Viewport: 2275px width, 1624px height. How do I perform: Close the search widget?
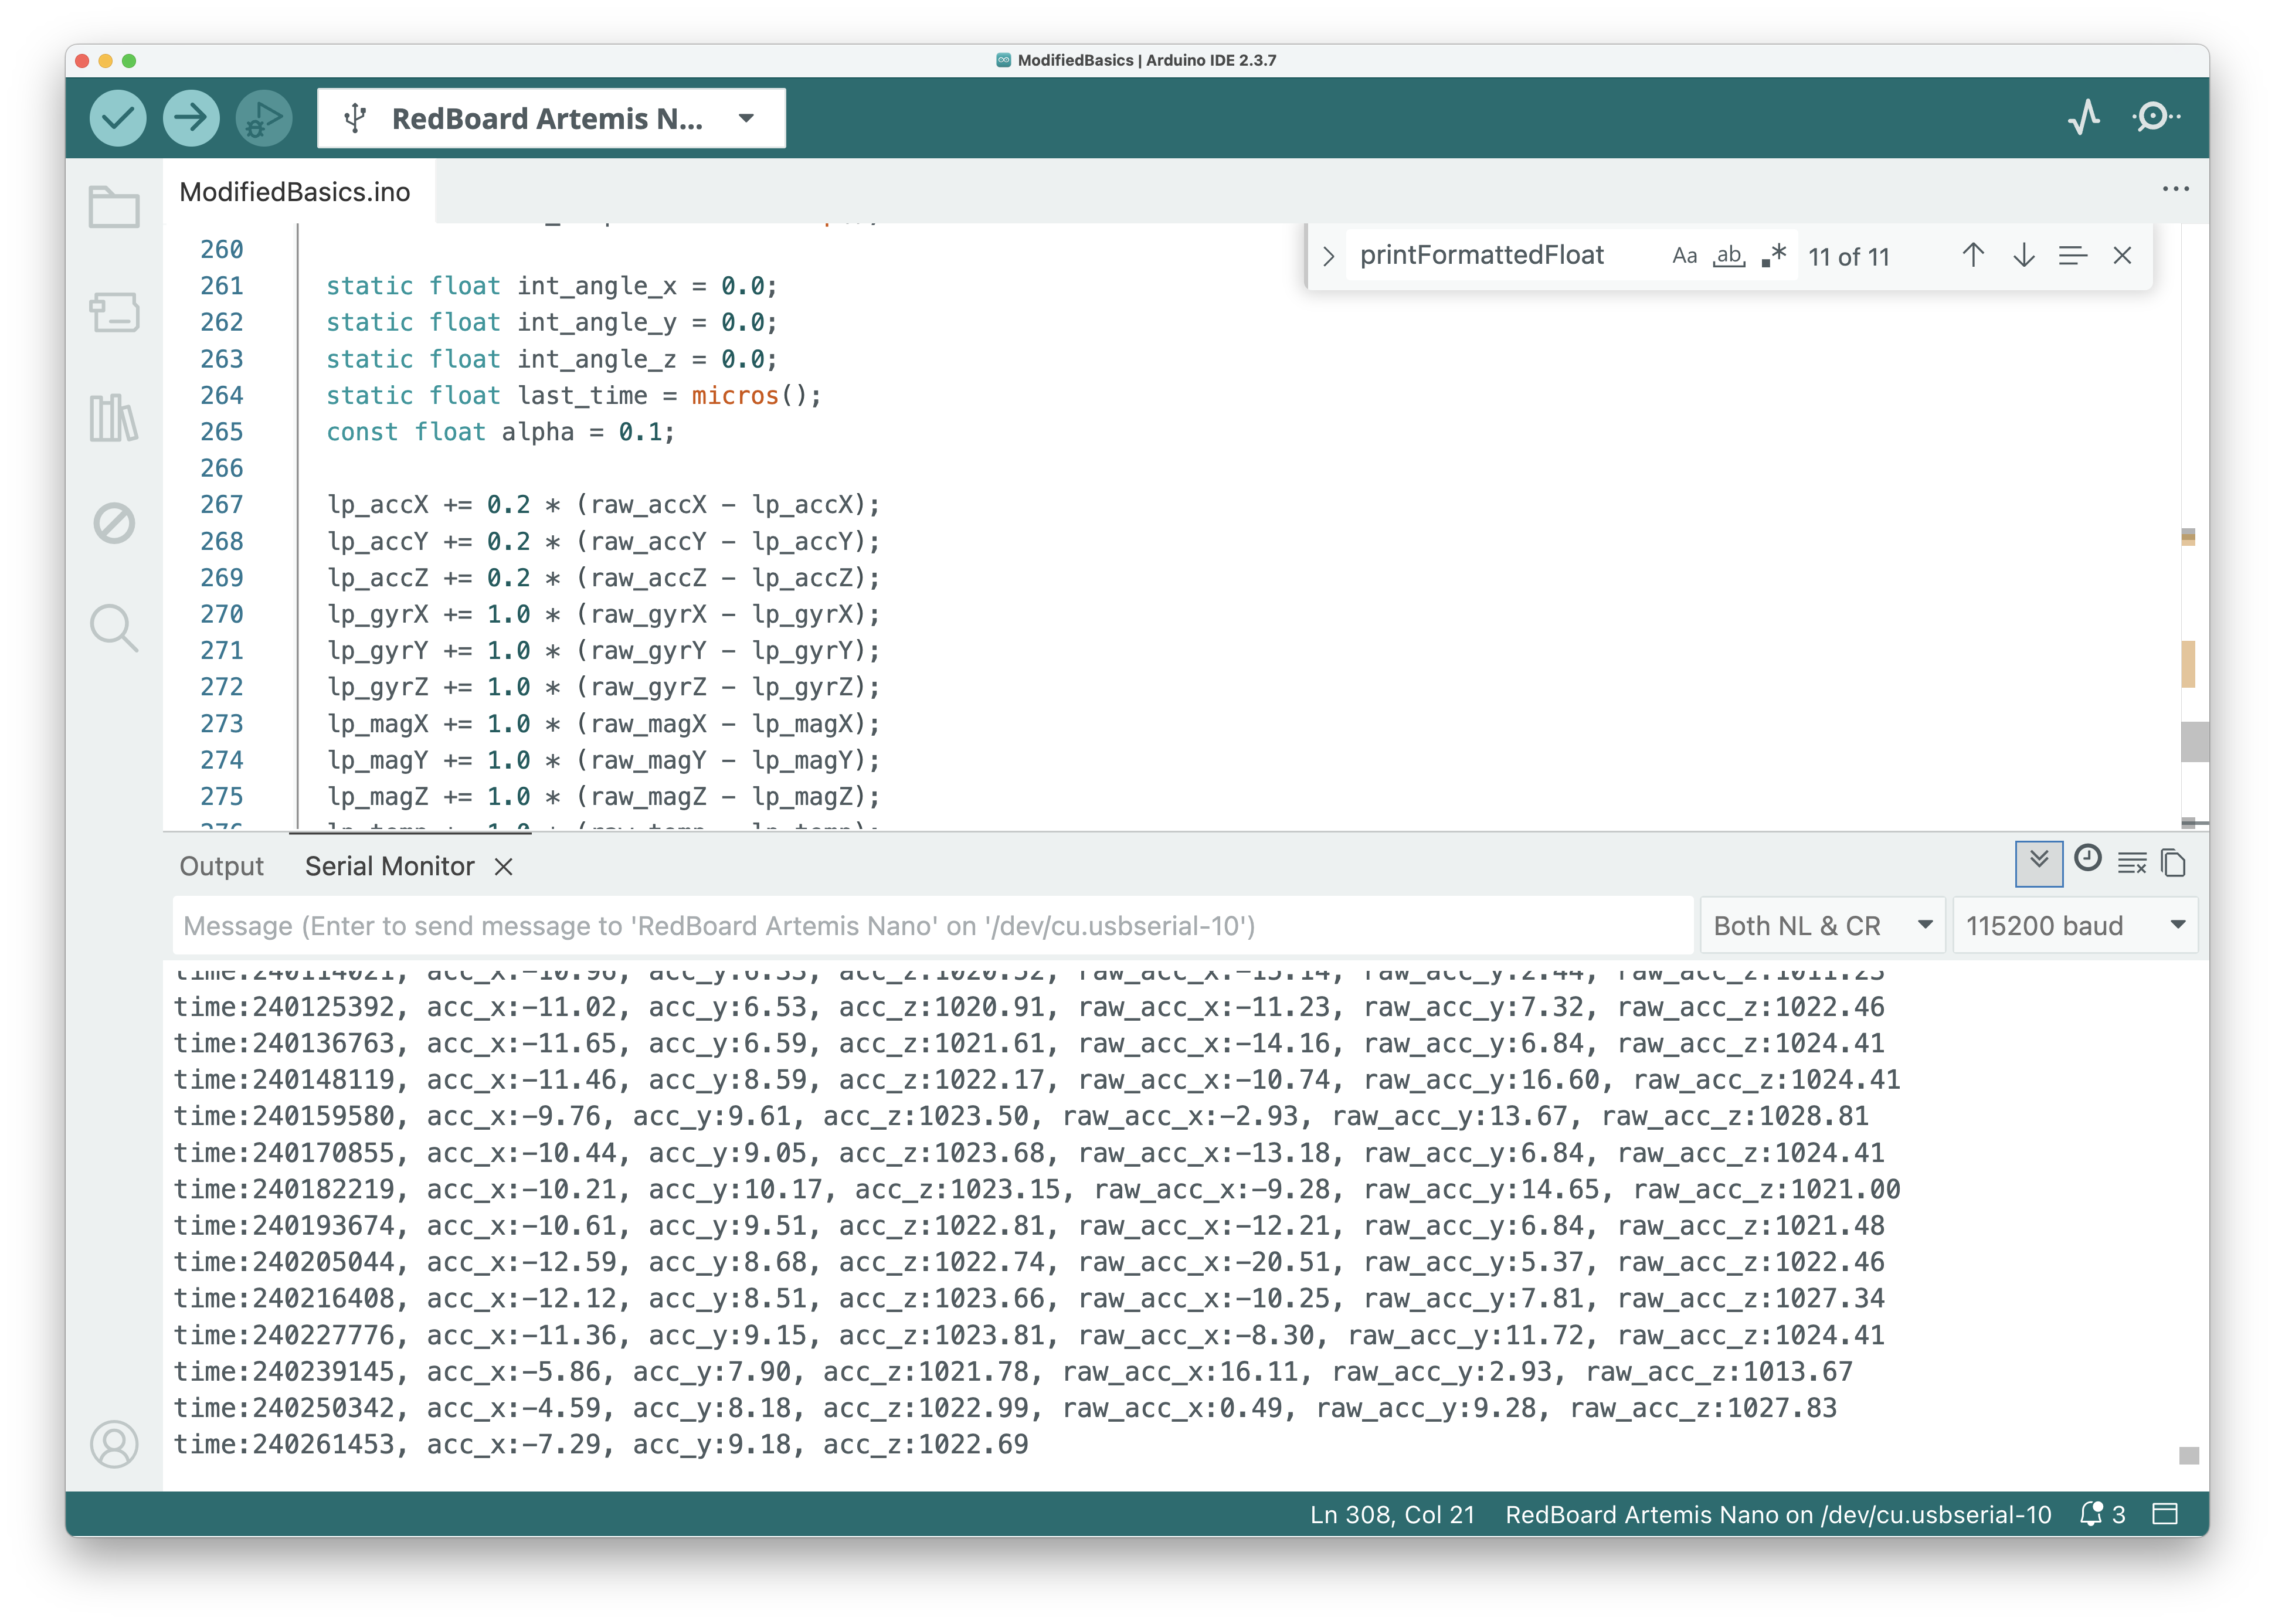tap(2121, 256)
